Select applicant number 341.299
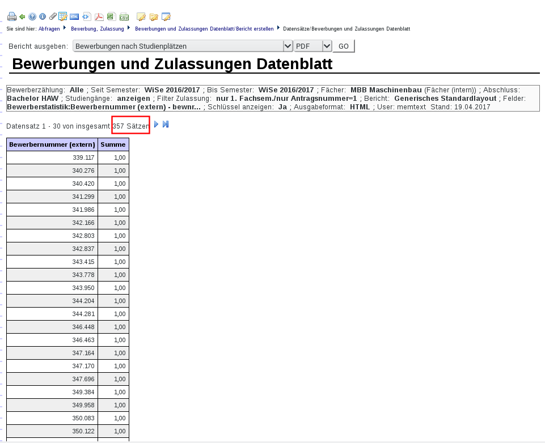 tap(83, 197)
